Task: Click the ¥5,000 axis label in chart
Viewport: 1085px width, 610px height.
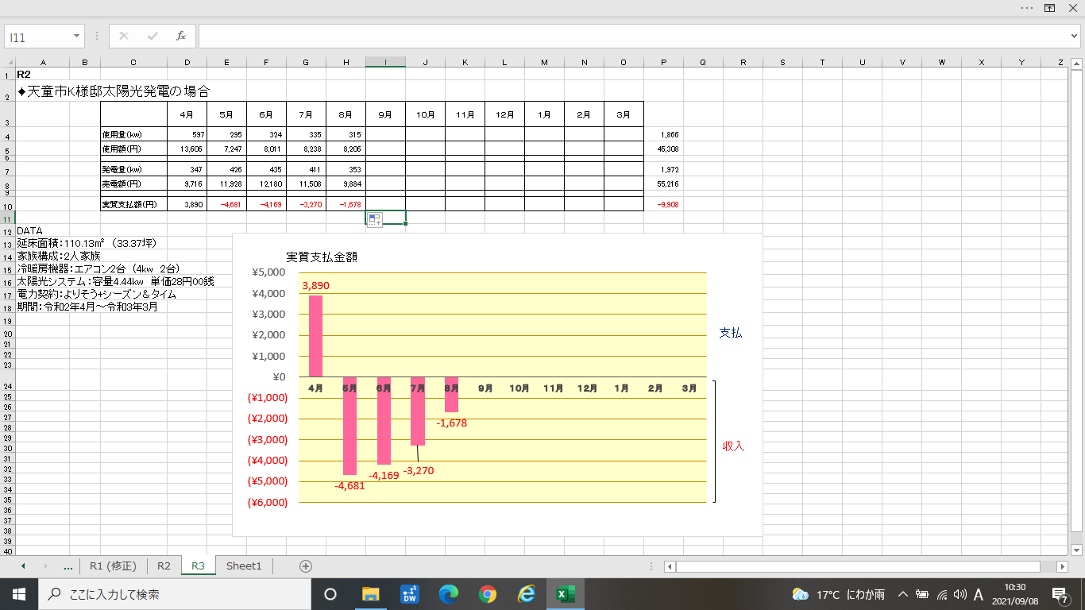Action: [x=270, y=272]
